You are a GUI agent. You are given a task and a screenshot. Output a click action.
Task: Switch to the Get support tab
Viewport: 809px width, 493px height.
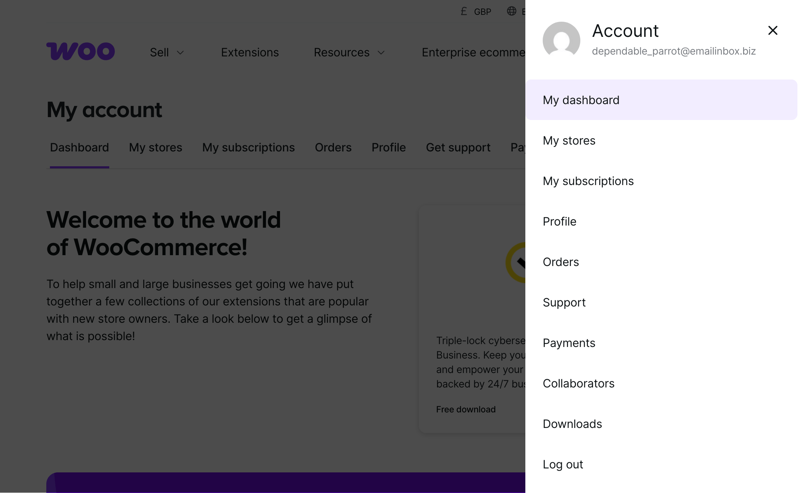click(458, 147)
